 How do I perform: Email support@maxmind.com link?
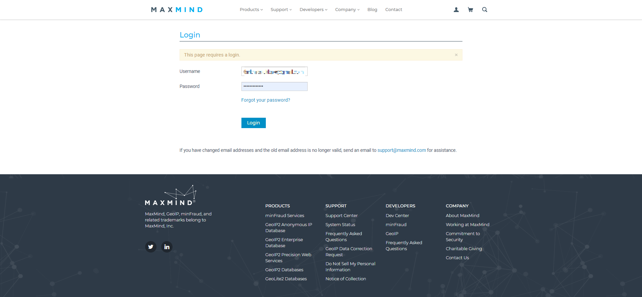(402, 150)
